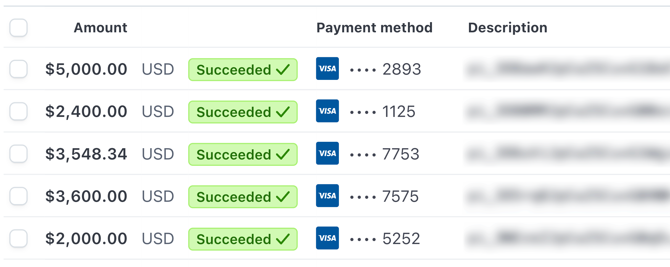Click the Payment method column header

point(374,28)
